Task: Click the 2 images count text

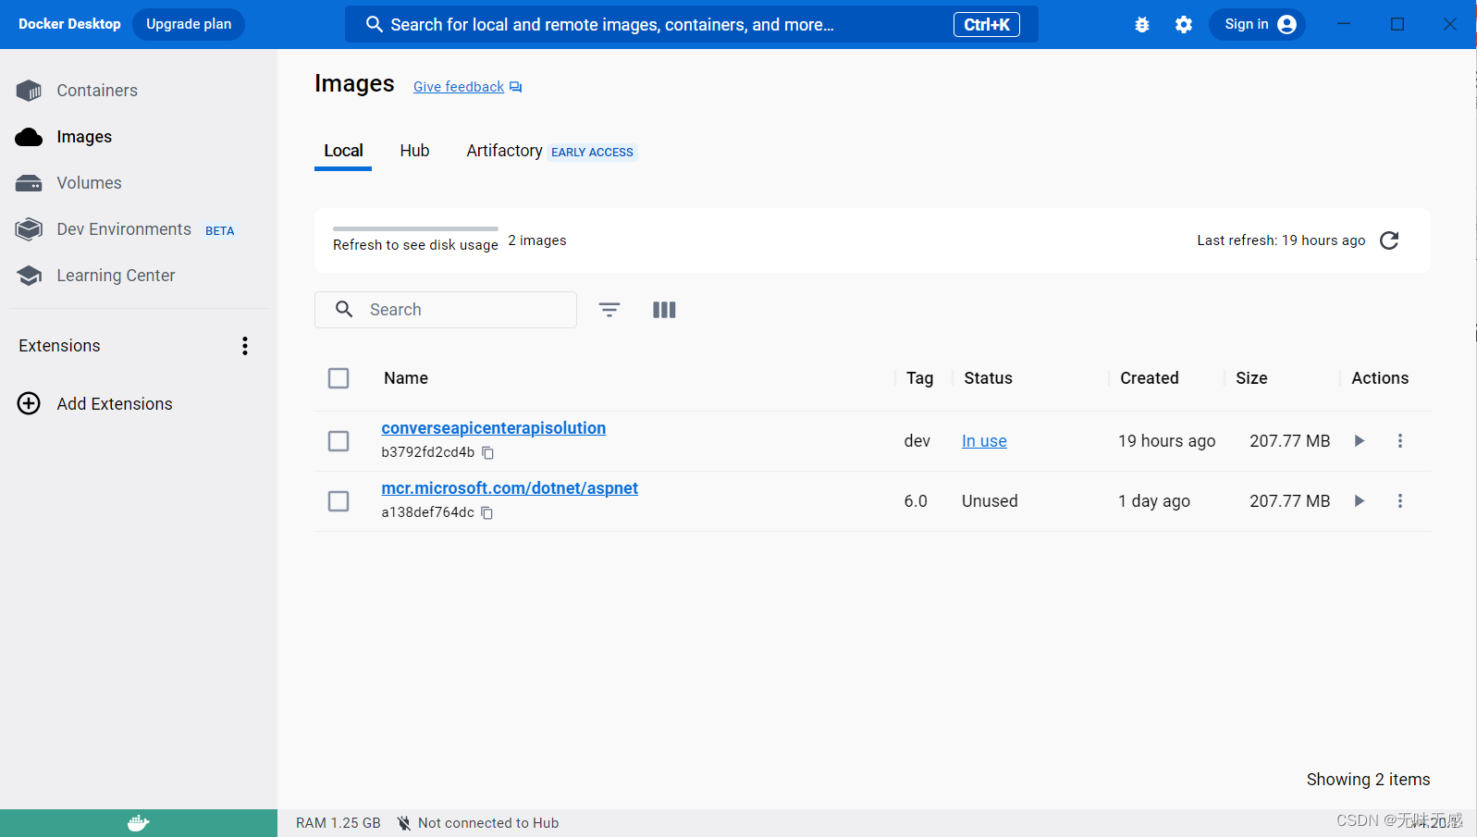Action: pyautogui.click(x=537, y=240)
